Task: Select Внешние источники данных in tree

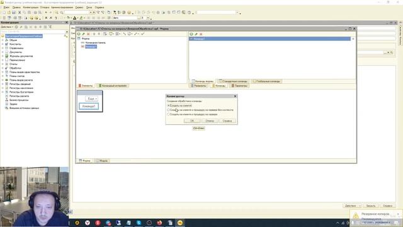Action: pos(24,108)
